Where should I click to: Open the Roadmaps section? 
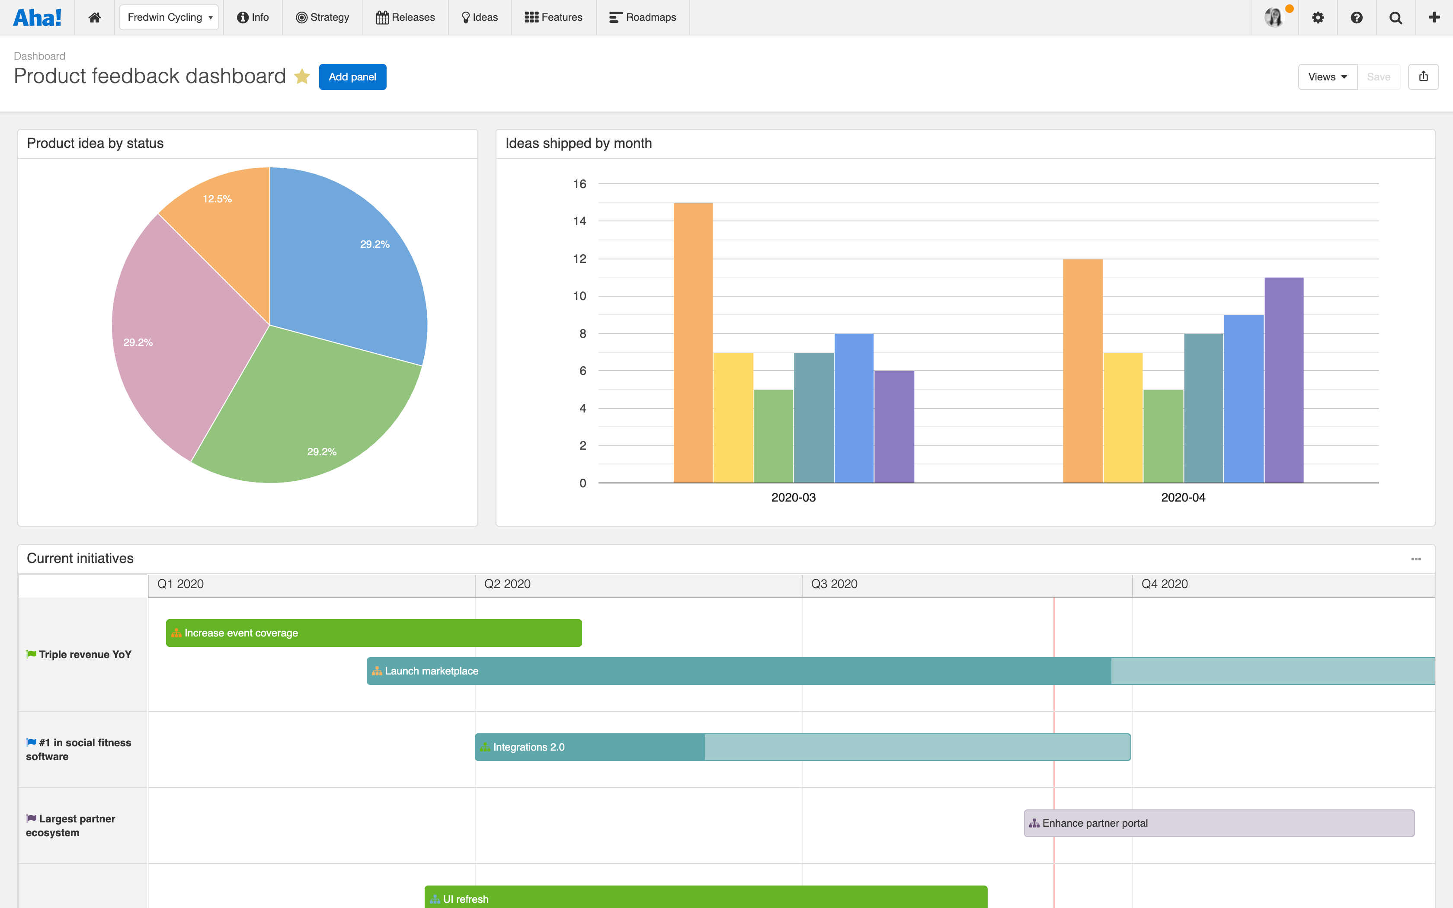(642, 17)
